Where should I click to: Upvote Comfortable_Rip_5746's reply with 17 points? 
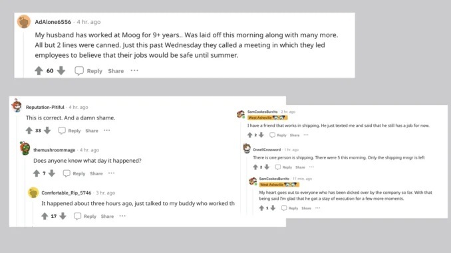coord(45,216)
